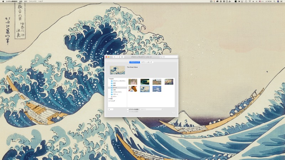
Task: Click the plus add folder button
Action: click(x=109, y=109)
